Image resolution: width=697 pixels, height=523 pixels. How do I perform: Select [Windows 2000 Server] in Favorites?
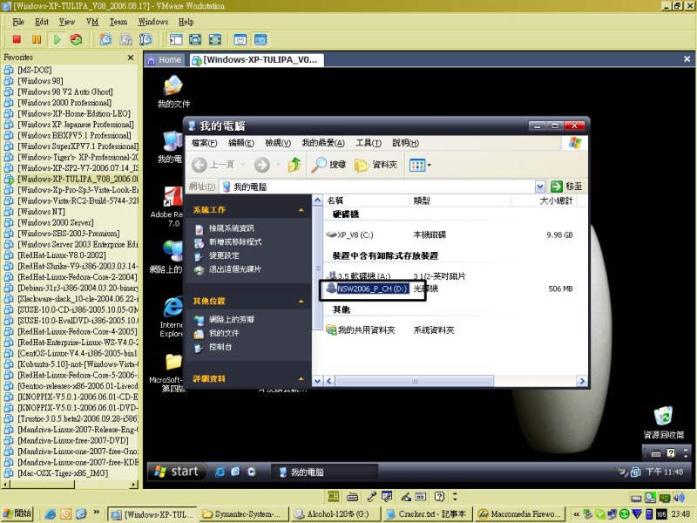[56, 222]
